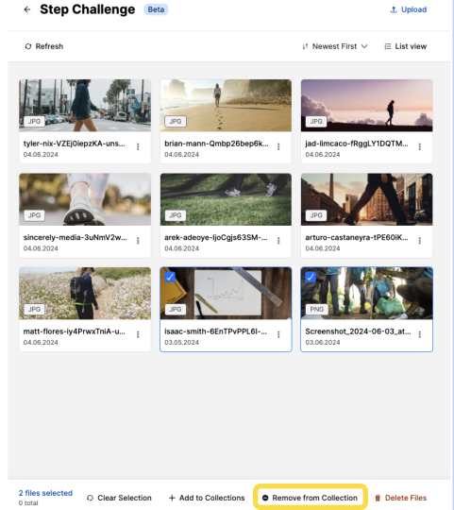
Task: Click the Upload link
Action: 409,9
